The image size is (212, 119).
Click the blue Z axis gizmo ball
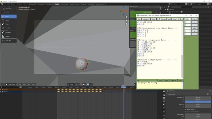point(123,8)
